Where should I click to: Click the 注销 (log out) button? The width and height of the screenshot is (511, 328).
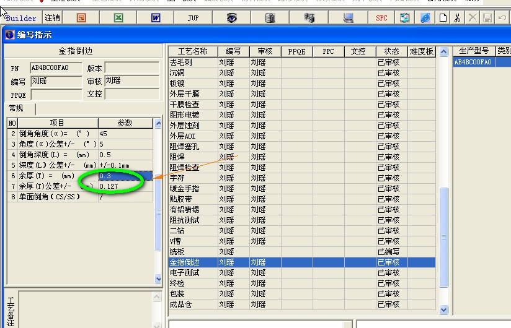click(52, 18)
